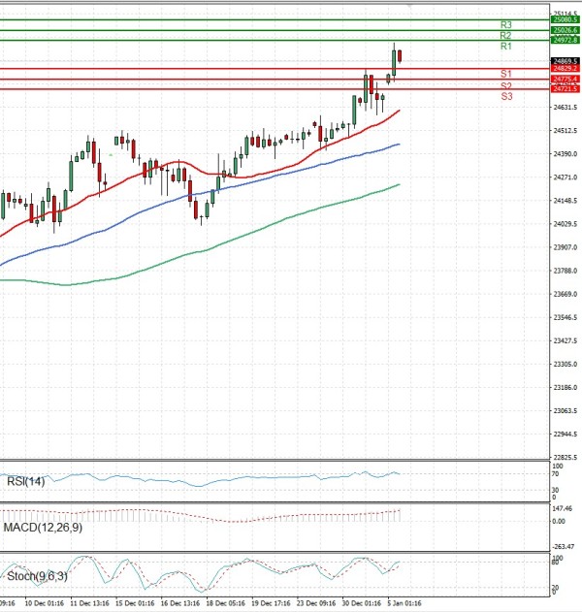Select the S1 support level label
Image resolution: width=582 pixels, height=612 pixels.
click(506, 74)
